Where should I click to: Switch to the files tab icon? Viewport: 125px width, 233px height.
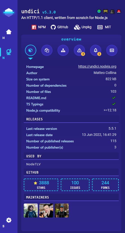[47, 50]
